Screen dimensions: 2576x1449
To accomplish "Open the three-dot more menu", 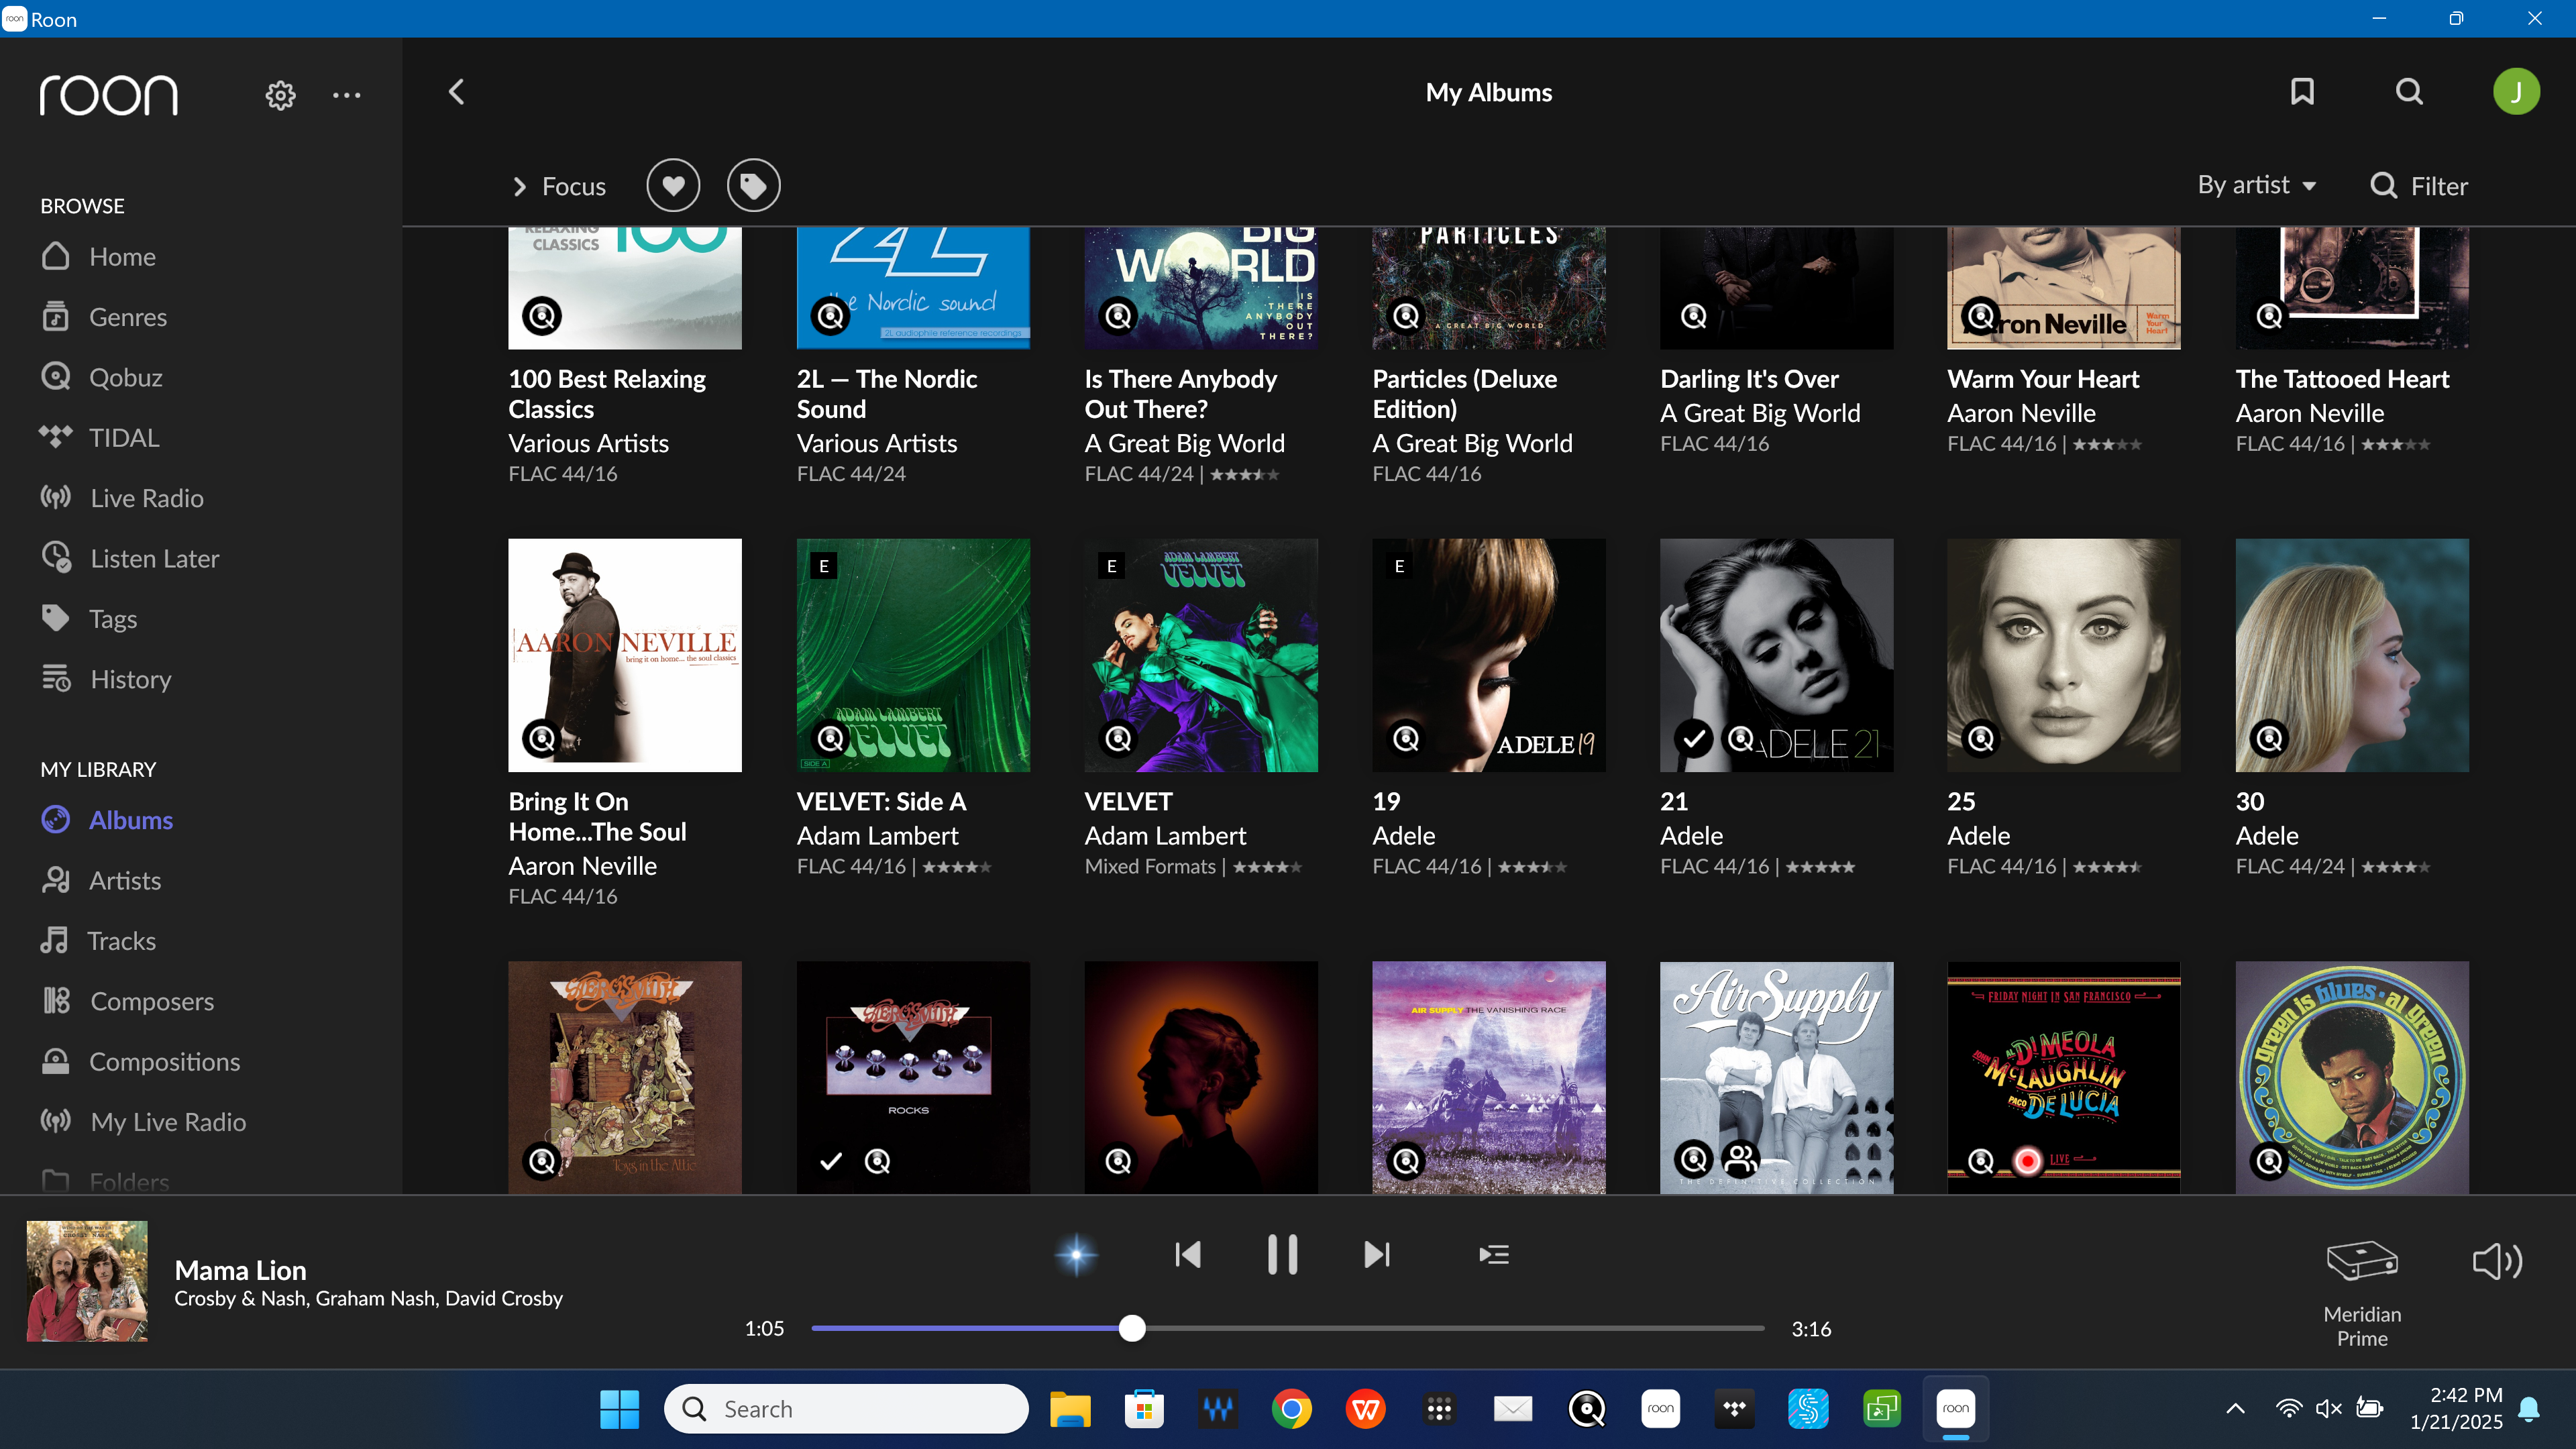I will click(x=346, y=95).
